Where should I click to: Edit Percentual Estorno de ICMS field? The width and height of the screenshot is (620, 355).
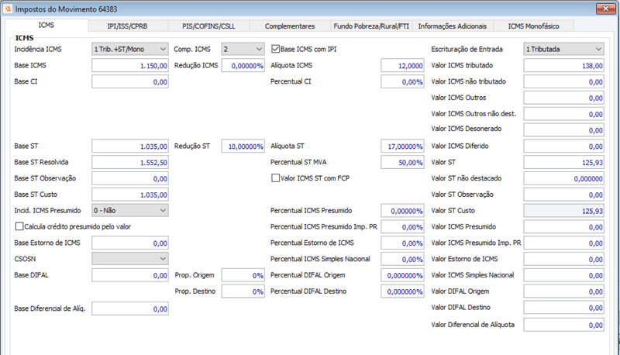tap(402, 243)
